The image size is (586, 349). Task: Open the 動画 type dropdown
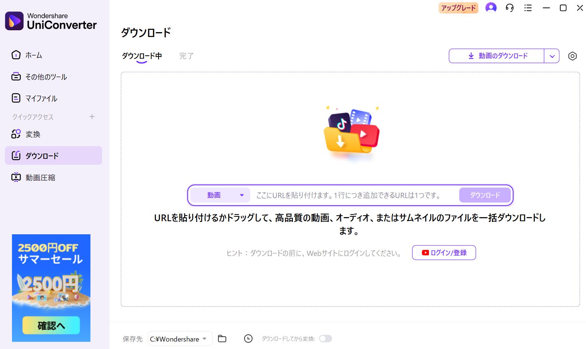point(220,195)
